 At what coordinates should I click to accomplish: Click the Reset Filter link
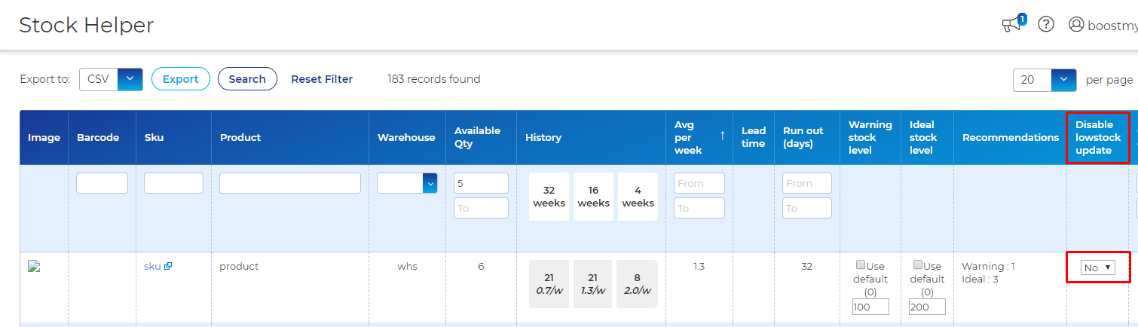[x=322, y=79]
